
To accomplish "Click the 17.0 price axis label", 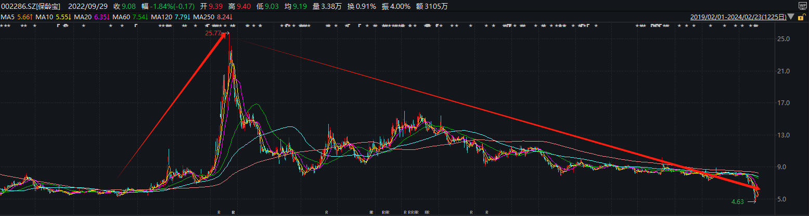I will coord(784,103).
